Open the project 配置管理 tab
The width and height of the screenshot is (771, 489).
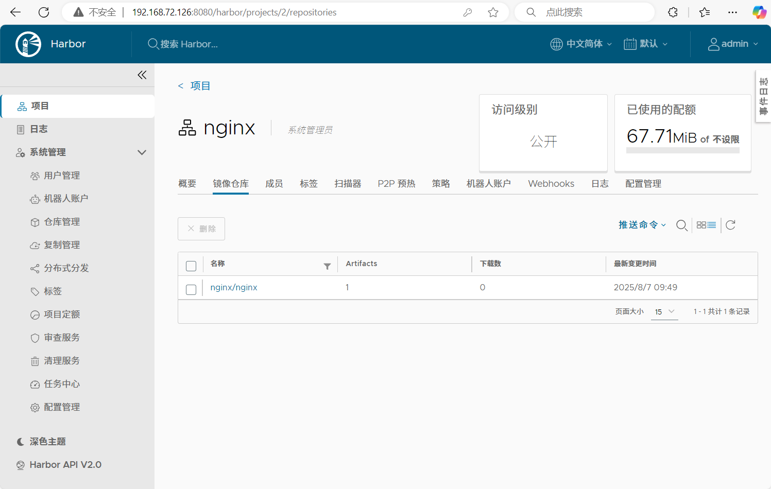tap(643, 184)
